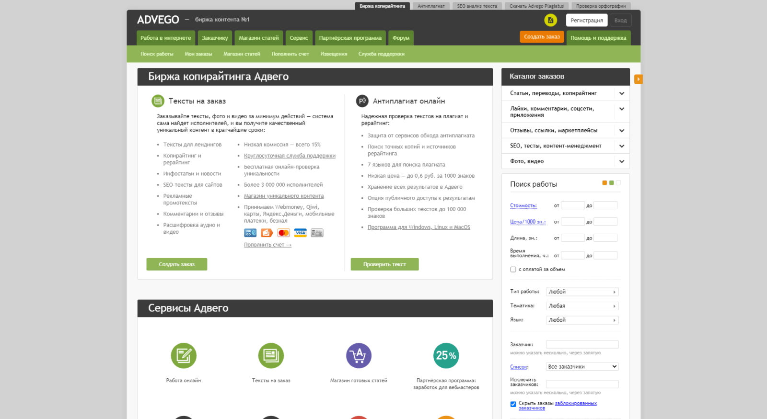This screenshot has height=419, width=767.
Task: Focus the Заказчик text field
Action: pos(582,344)
